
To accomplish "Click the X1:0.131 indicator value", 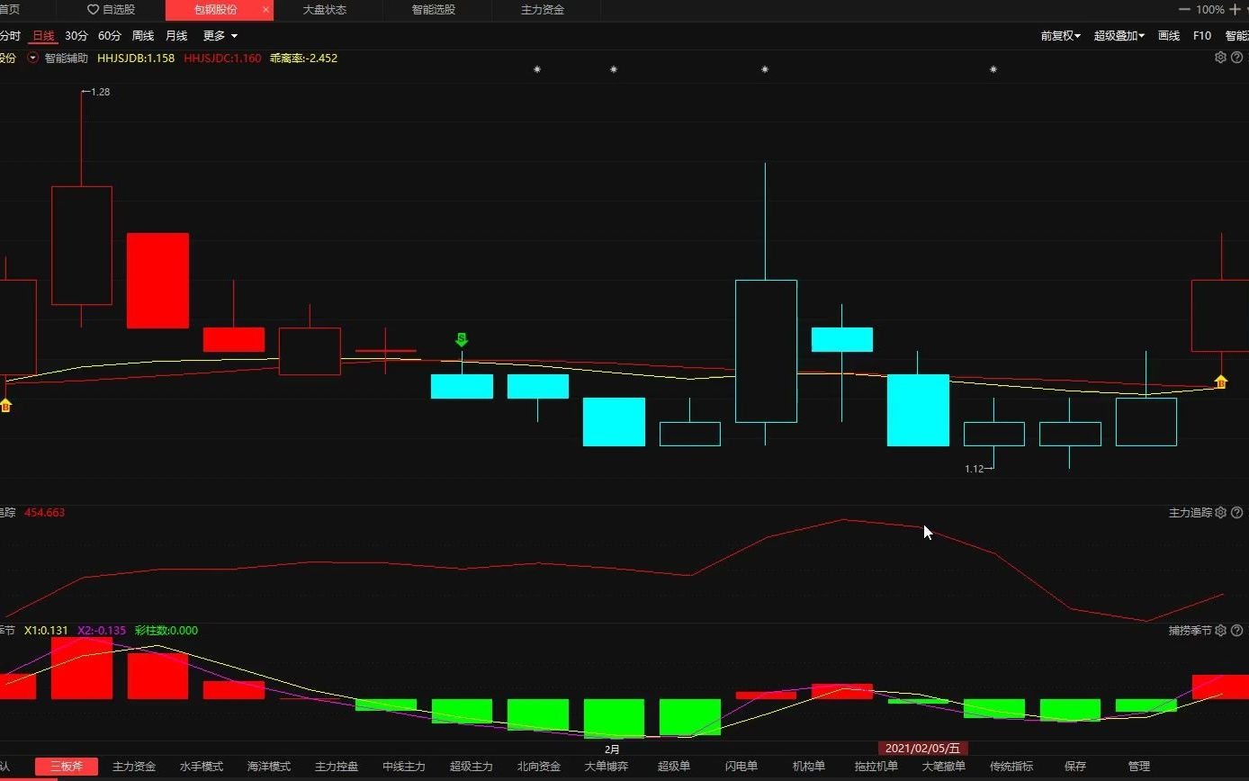I will (x=46, y=630).
